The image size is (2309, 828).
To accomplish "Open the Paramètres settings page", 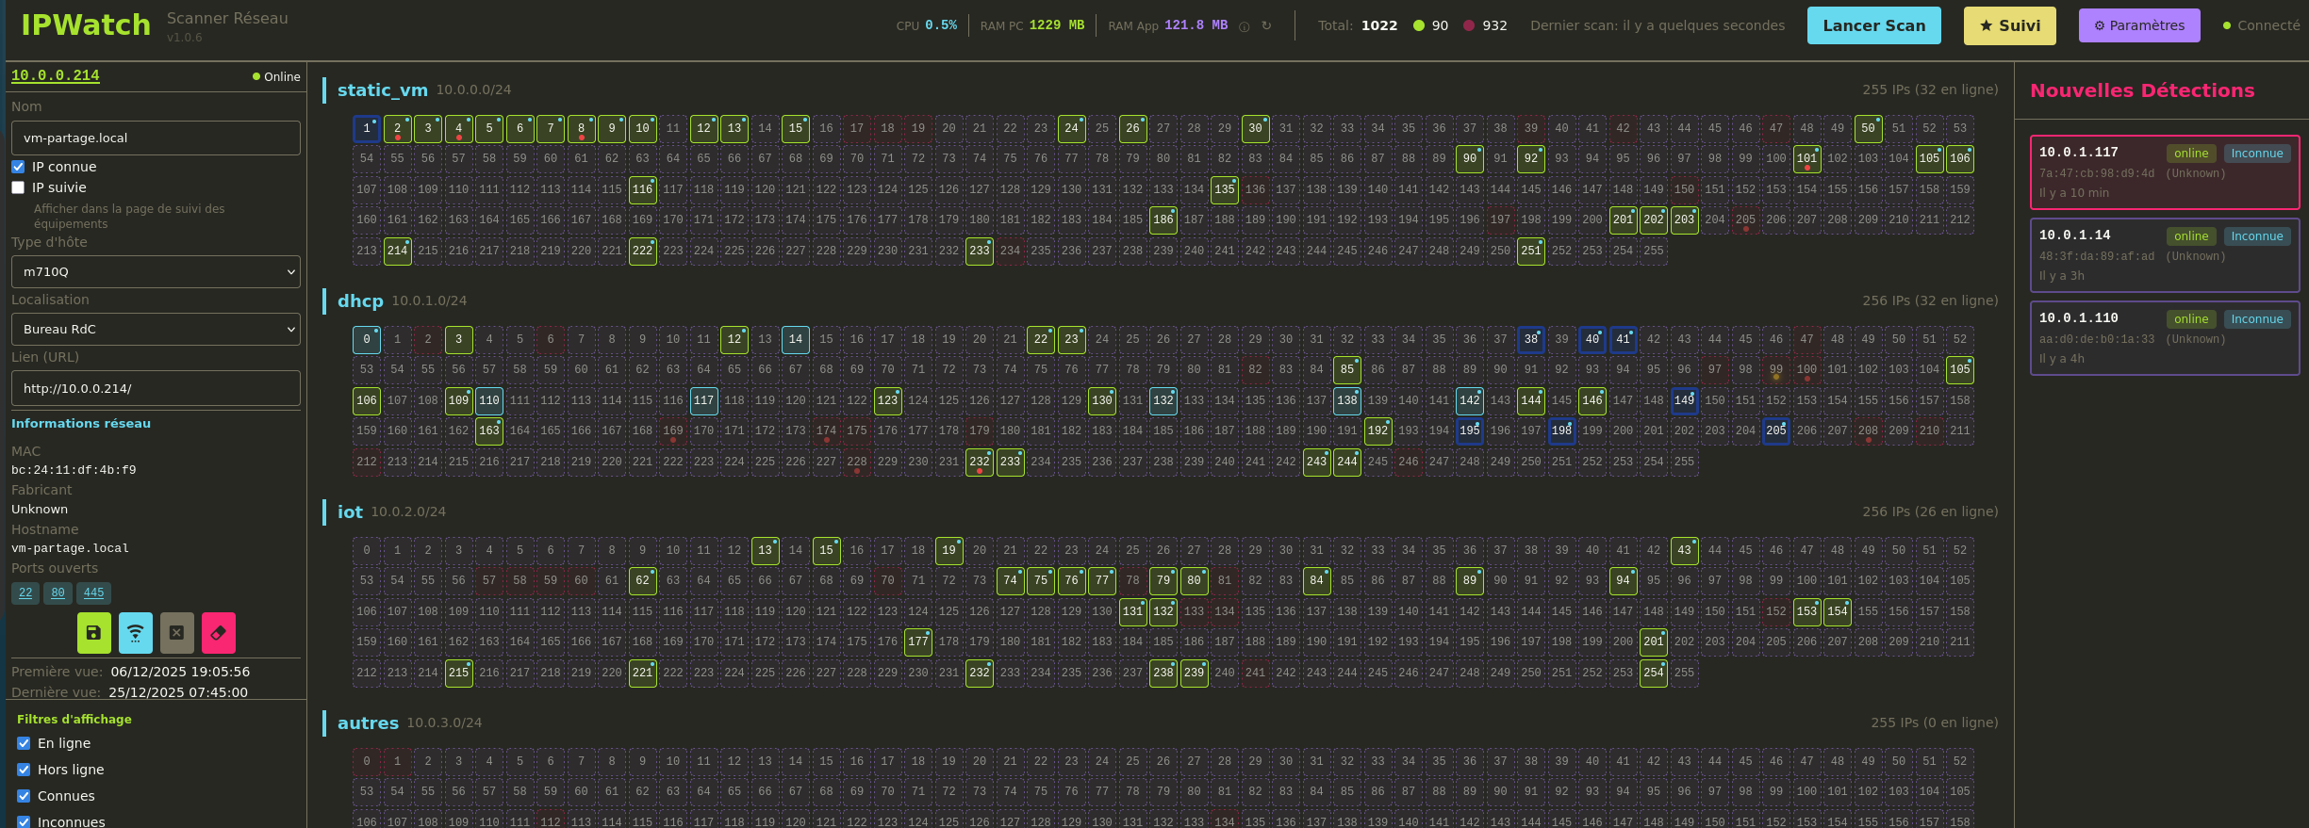I will pos(2138,25).
